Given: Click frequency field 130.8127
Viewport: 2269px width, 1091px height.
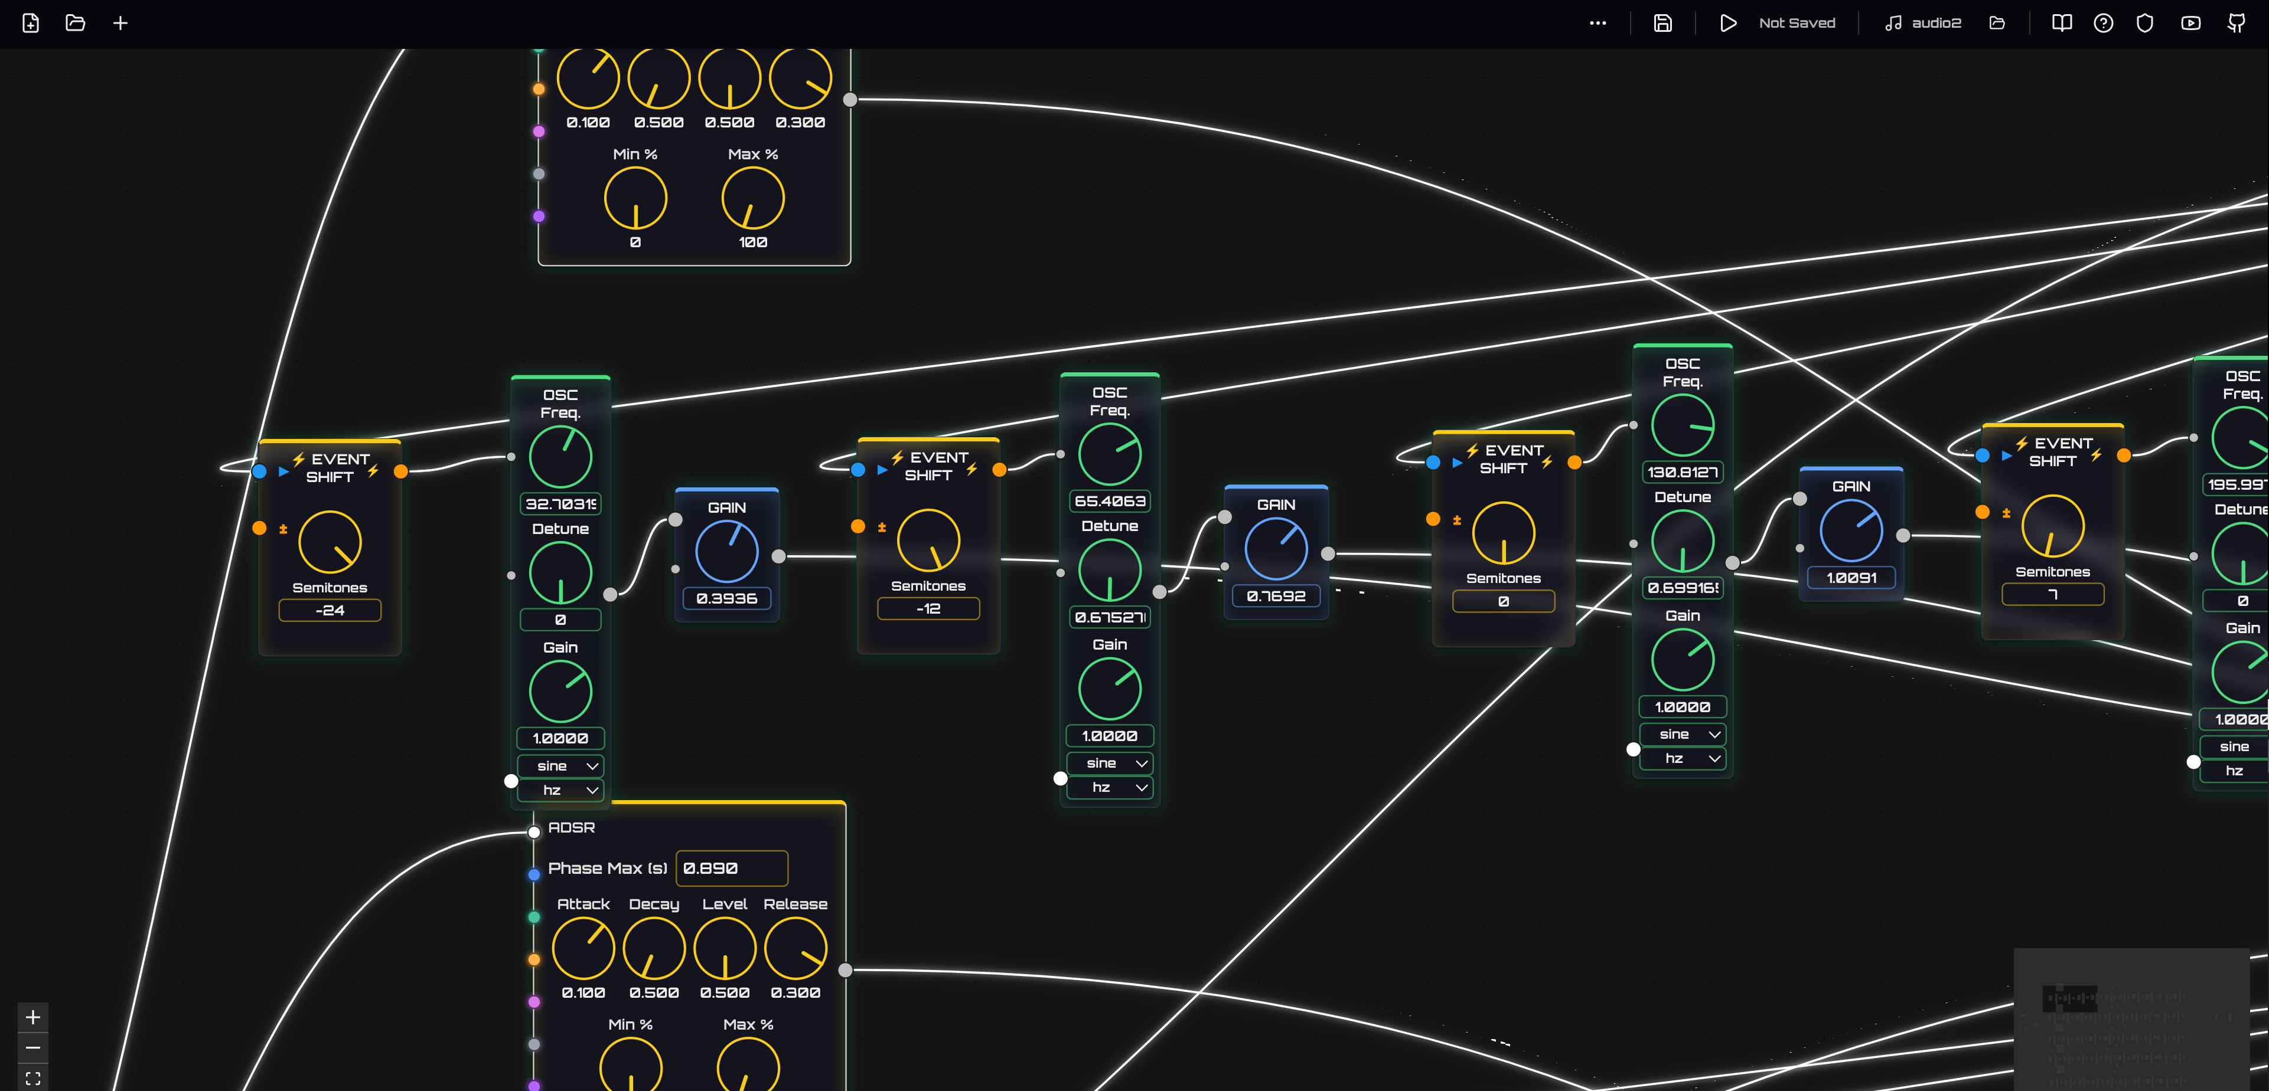Looking at the screenshot, I should [1683, 473].
